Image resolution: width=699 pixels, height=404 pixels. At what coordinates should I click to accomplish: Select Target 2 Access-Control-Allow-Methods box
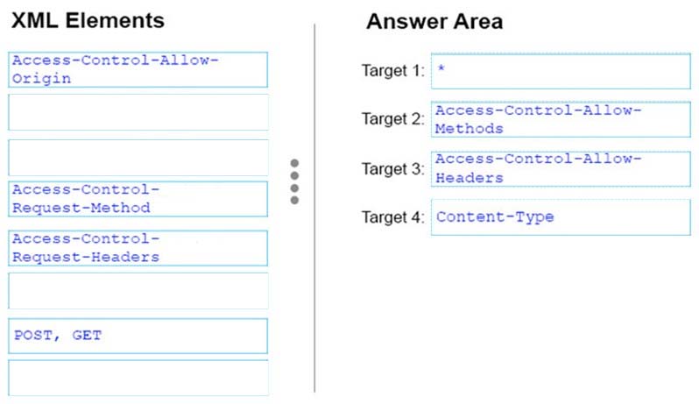click(x=561, y=119)
